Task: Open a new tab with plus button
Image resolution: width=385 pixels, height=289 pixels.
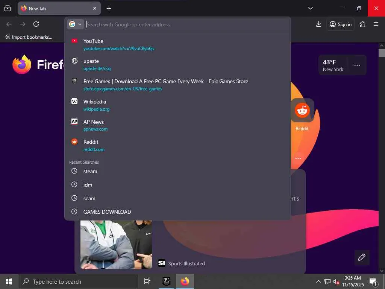Action: click(109, 9)
